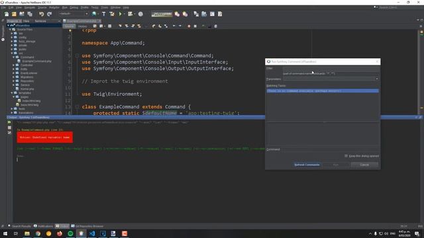Image resolution: width=424 pixels, height=238 pixels.
Task: Open the Refactor menu
Action: point(54,7)
